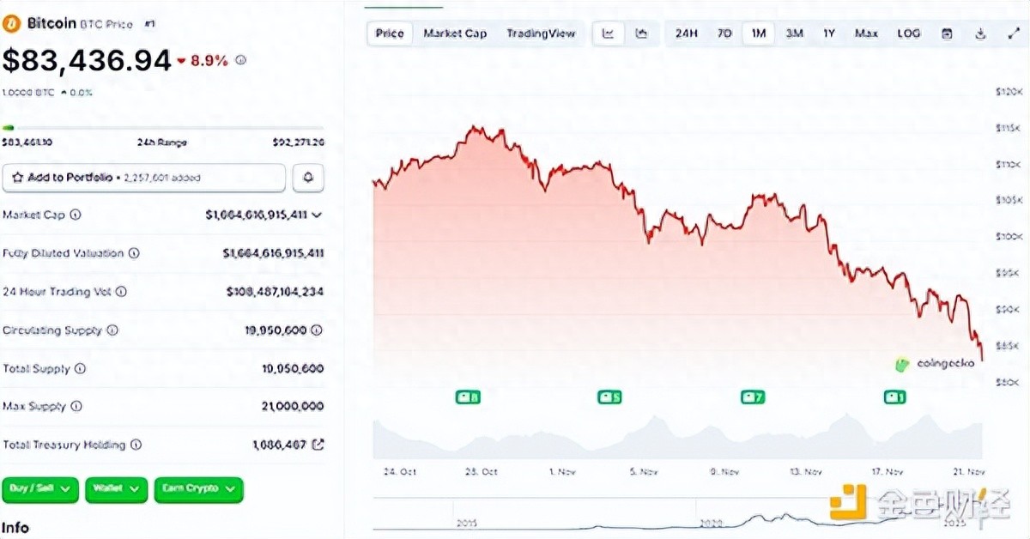This screenshot has height=539, width=1030.
Task: Click the 24h Range progress bar
Action: tap(163, 128)
